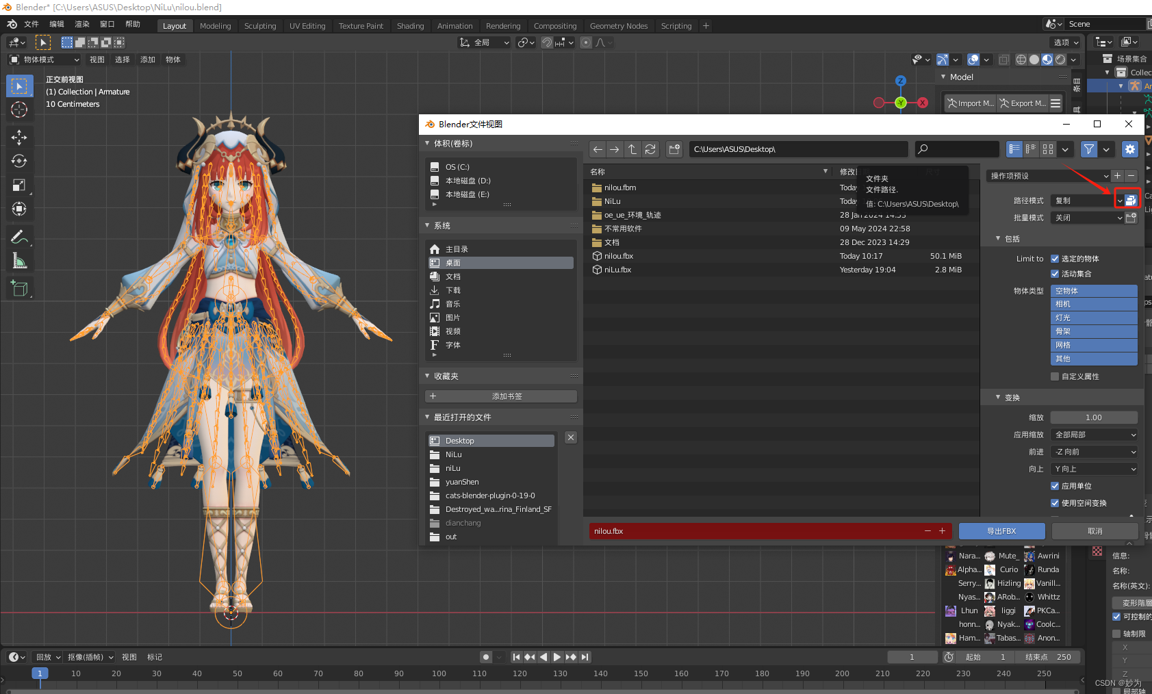1152x694 pixels.
Task: Go forward in file browser history
Action: [x=615, y=149]
